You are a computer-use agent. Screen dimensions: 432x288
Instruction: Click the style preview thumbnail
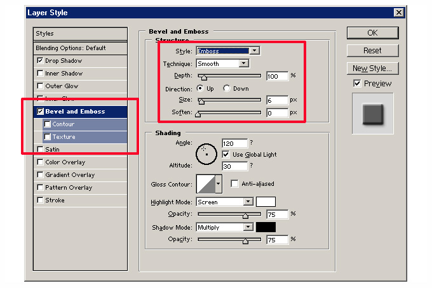tap(373, 114)
